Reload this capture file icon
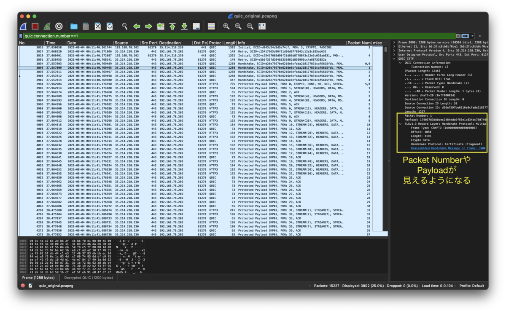This screenshot has height=313, width=506. (110, 27)
